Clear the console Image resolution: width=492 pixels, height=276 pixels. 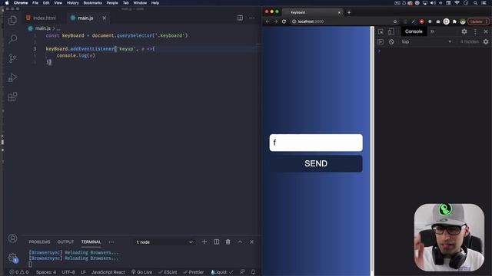(x=391, y=41)
